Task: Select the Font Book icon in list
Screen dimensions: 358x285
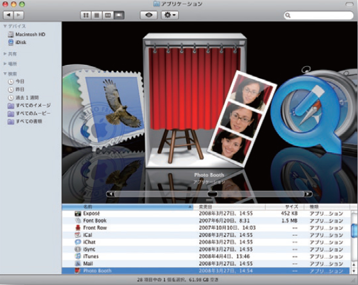Action: pyautogui.click(x=78, y=221)
